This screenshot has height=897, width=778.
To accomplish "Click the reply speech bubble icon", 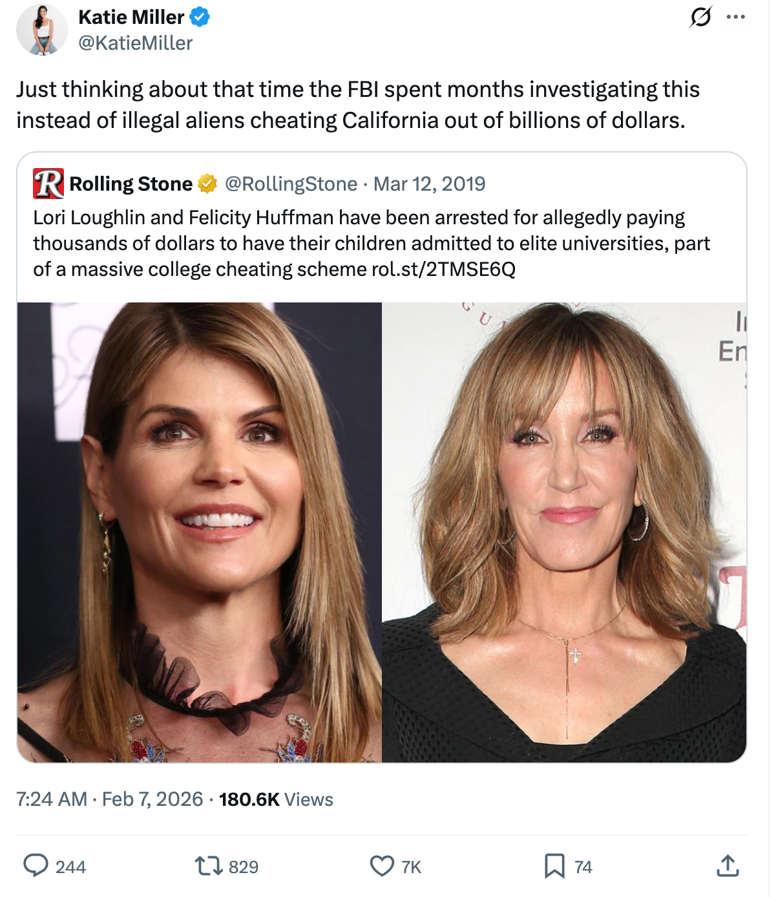I will point(36,865).
